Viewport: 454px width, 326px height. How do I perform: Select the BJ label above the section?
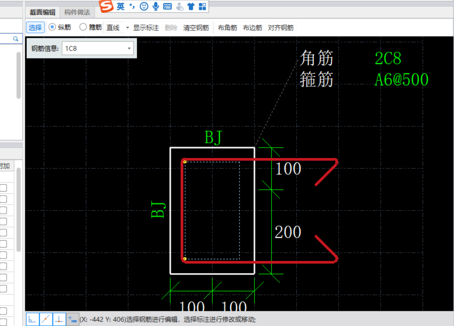click(214, 138)
